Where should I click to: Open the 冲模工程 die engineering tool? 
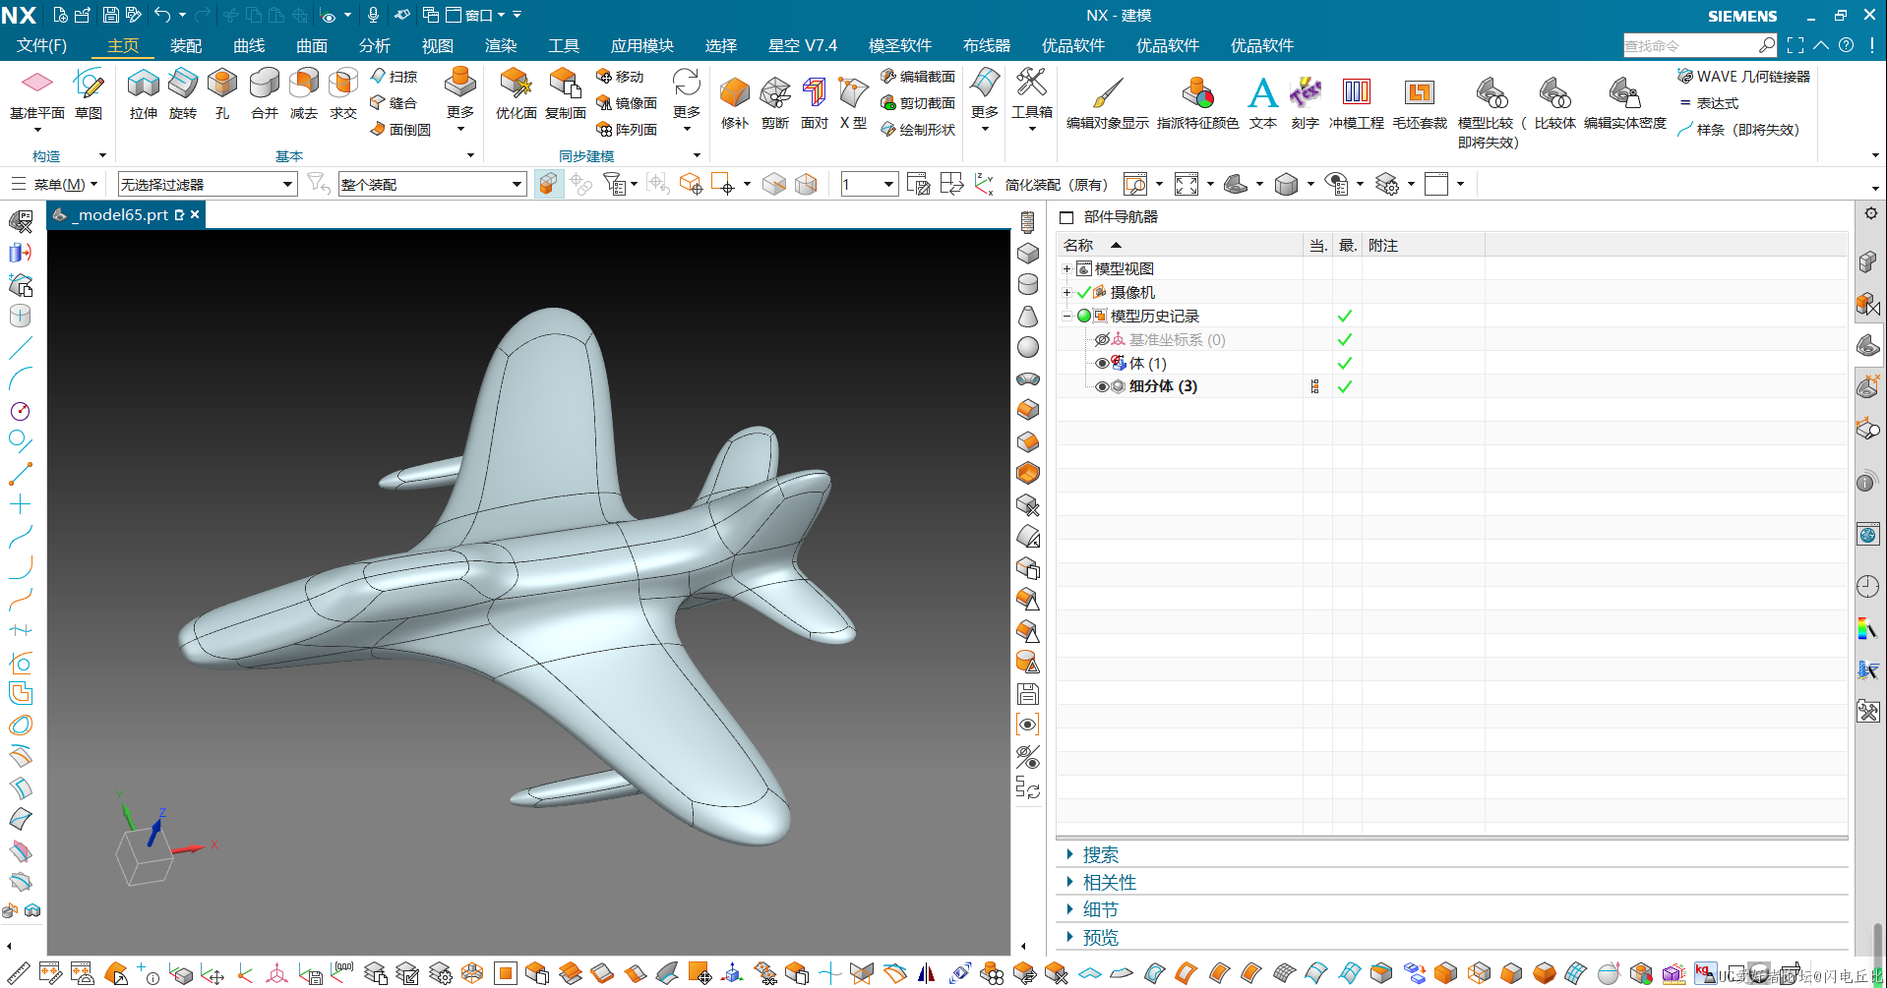click(x=1357, y=103)
